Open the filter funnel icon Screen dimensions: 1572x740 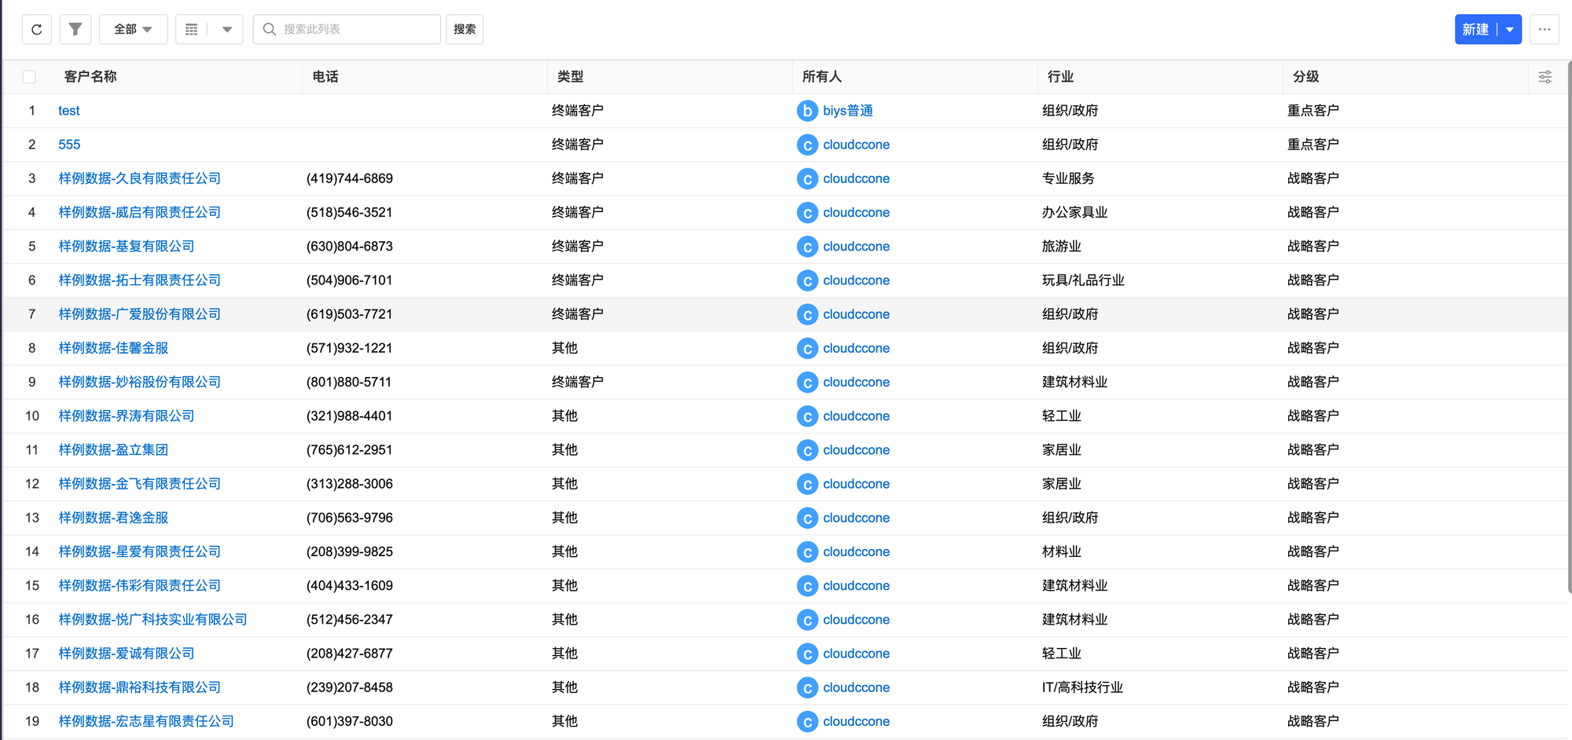(75, 30)
